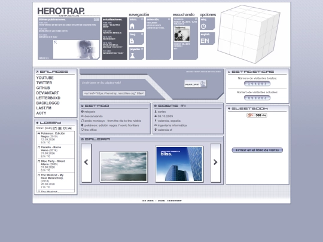Screen dimensions: 323x242
Task: Open the YOUTUBE link
Action: [x=45, y=78]
